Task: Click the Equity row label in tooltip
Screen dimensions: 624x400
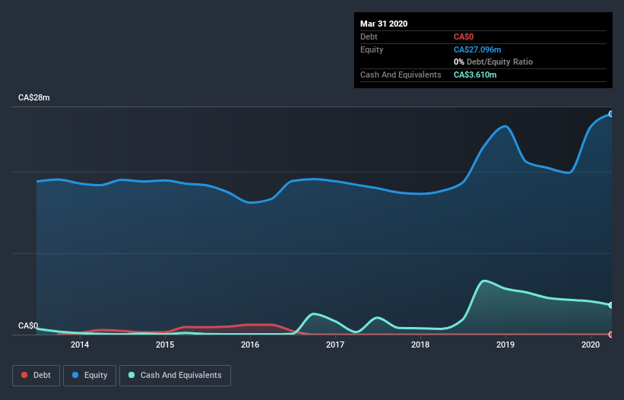Action: (372, 49)
